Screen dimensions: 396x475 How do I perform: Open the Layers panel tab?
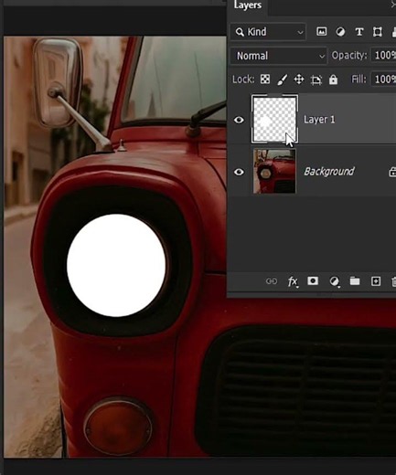click(x=248, y=5)
